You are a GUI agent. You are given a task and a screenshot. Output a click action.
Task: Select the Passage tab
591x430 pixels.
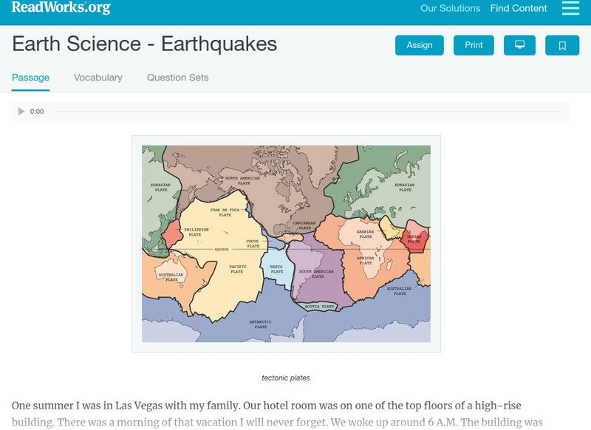(30, 78)
